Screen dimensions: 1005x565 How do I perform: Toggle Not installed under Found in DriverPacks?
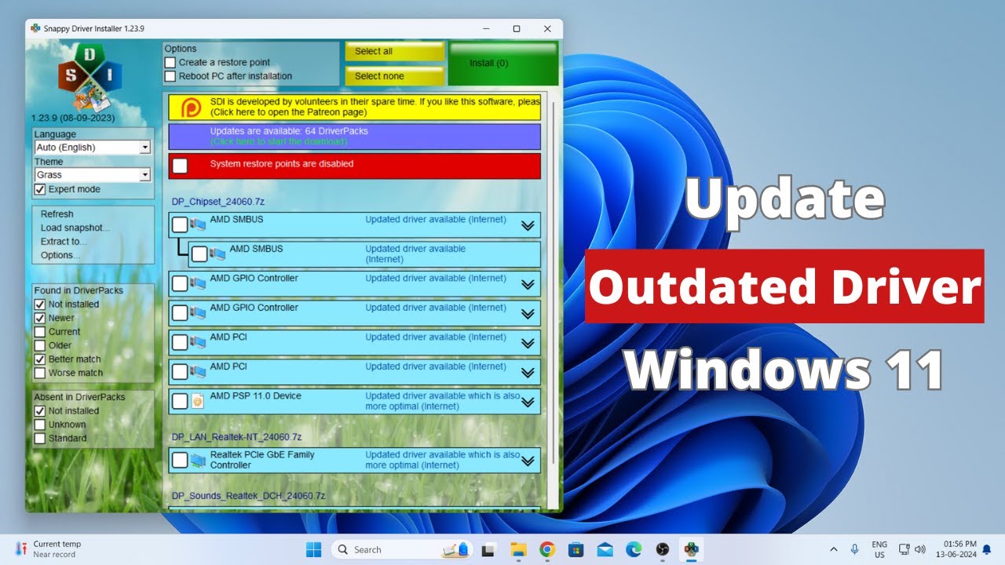(x=40, y=304)
